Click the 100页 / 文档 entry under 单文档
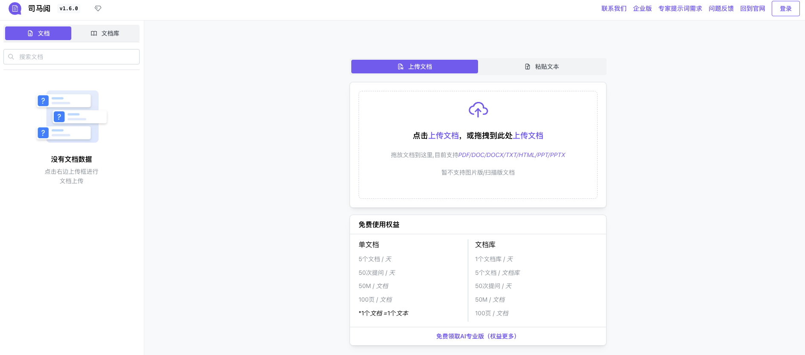Viewport: 805px width, 355px height. 375,300
